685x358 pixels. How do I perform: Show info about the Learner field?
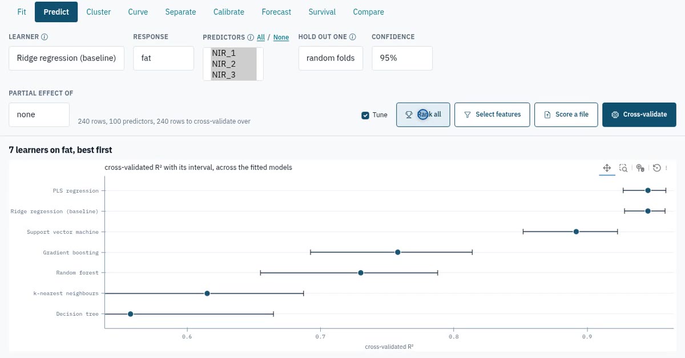pyautogui.click(x=45, y=37)
